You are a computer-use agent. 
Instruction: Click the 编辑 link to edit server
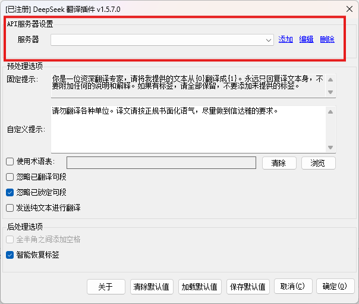coord(306,40)
